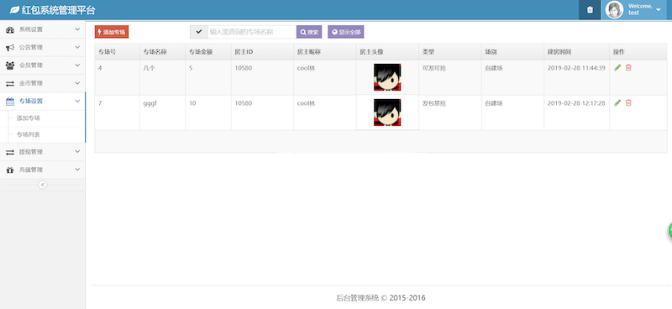
Task: Open the 金币管理 sidebar menu
Action: [x=43, y=83]
